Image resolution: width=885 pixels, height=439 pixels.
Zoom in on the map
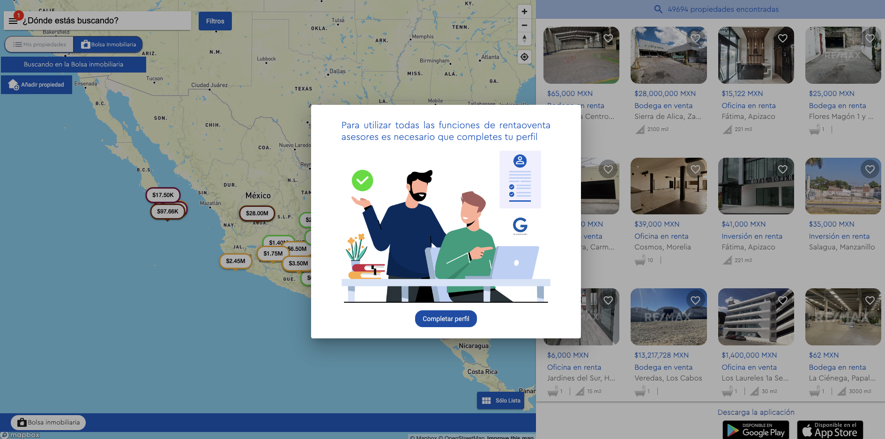point(524,12)
